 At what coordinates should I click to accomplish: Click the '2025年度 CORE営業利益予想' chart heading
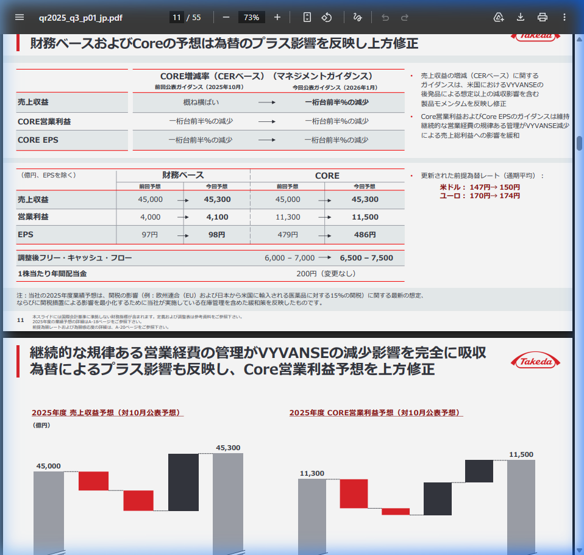[x=376, y=413]
